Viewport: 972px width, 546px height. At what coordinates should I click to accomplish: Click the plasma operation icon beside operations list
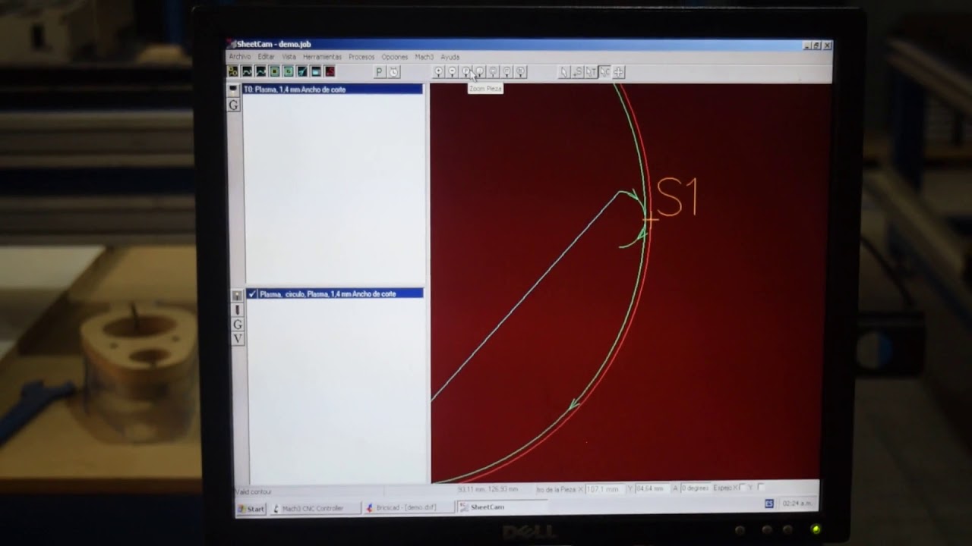(238, 295)
